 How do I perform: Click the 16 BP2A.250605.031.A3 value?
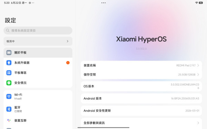click(x=185, y=98)
